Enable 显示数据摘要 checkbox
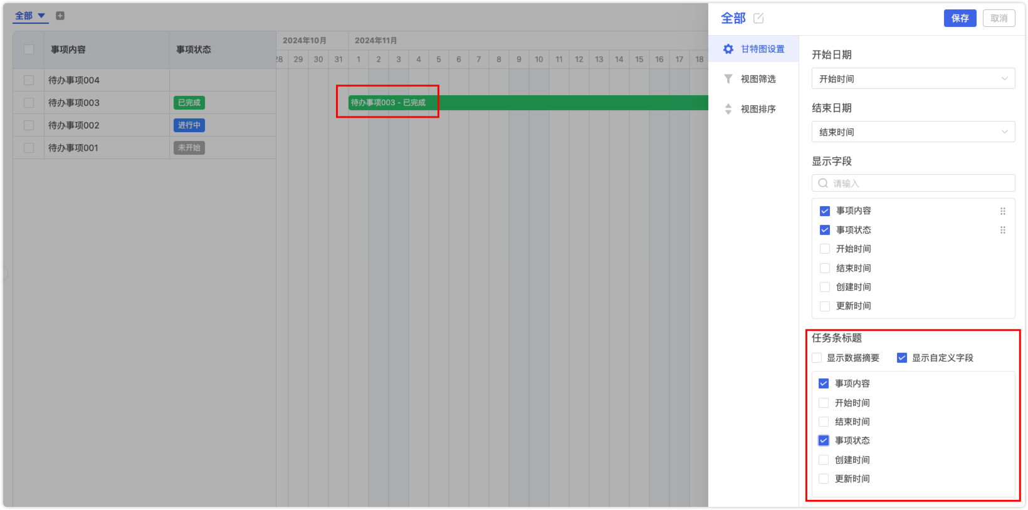Image resolution: width=1028 pixels, height=510 pixels. click(x=817, y=358)
